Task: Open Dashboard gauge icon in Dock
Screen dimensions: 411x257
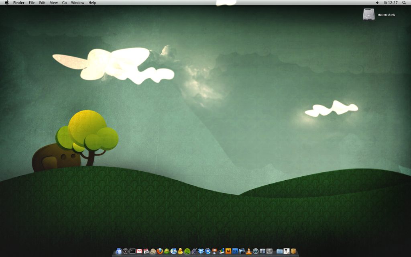Action: click(126, 251)
